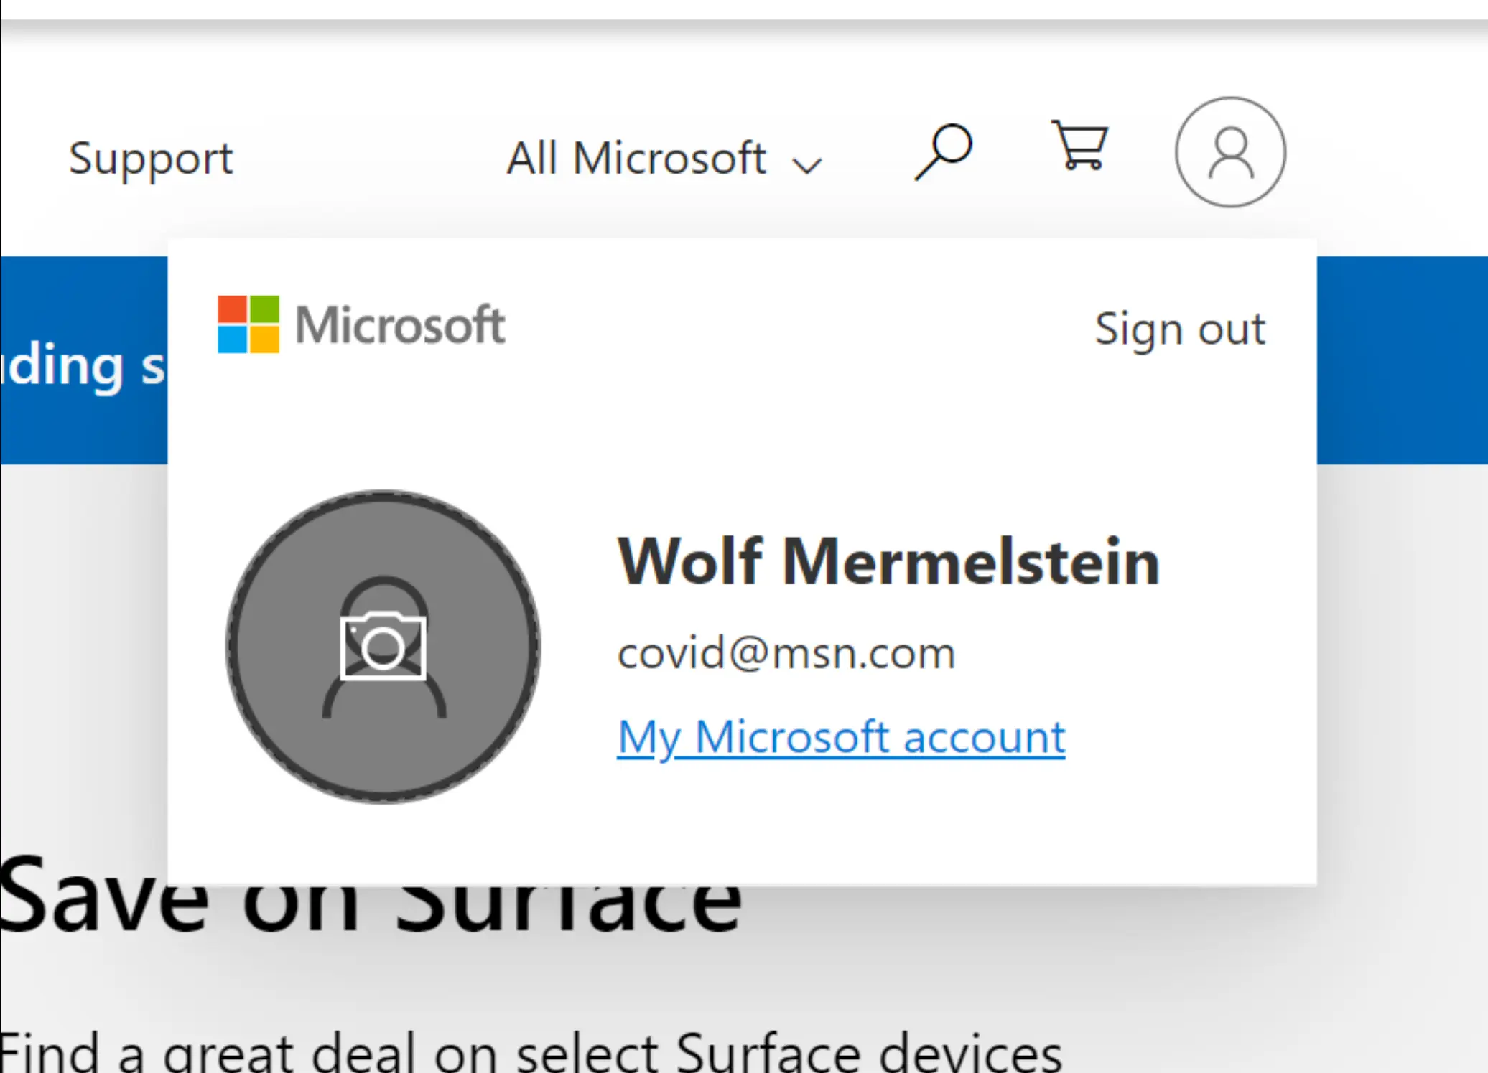Click the name Wolf Mermelstein
The width and height of the screenshot is (1488, 1073).
tap(888, 561)
